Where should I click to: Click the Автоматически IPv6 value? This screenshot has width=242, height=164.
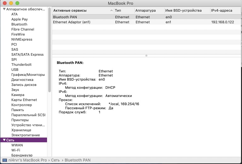coord(119,96)
